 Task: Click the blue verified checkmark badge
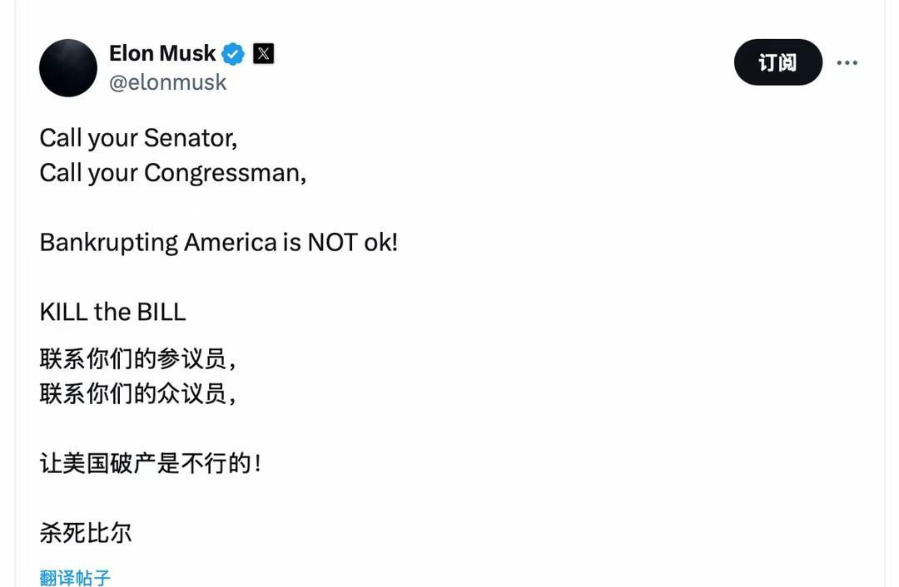(x=233, y=55)
